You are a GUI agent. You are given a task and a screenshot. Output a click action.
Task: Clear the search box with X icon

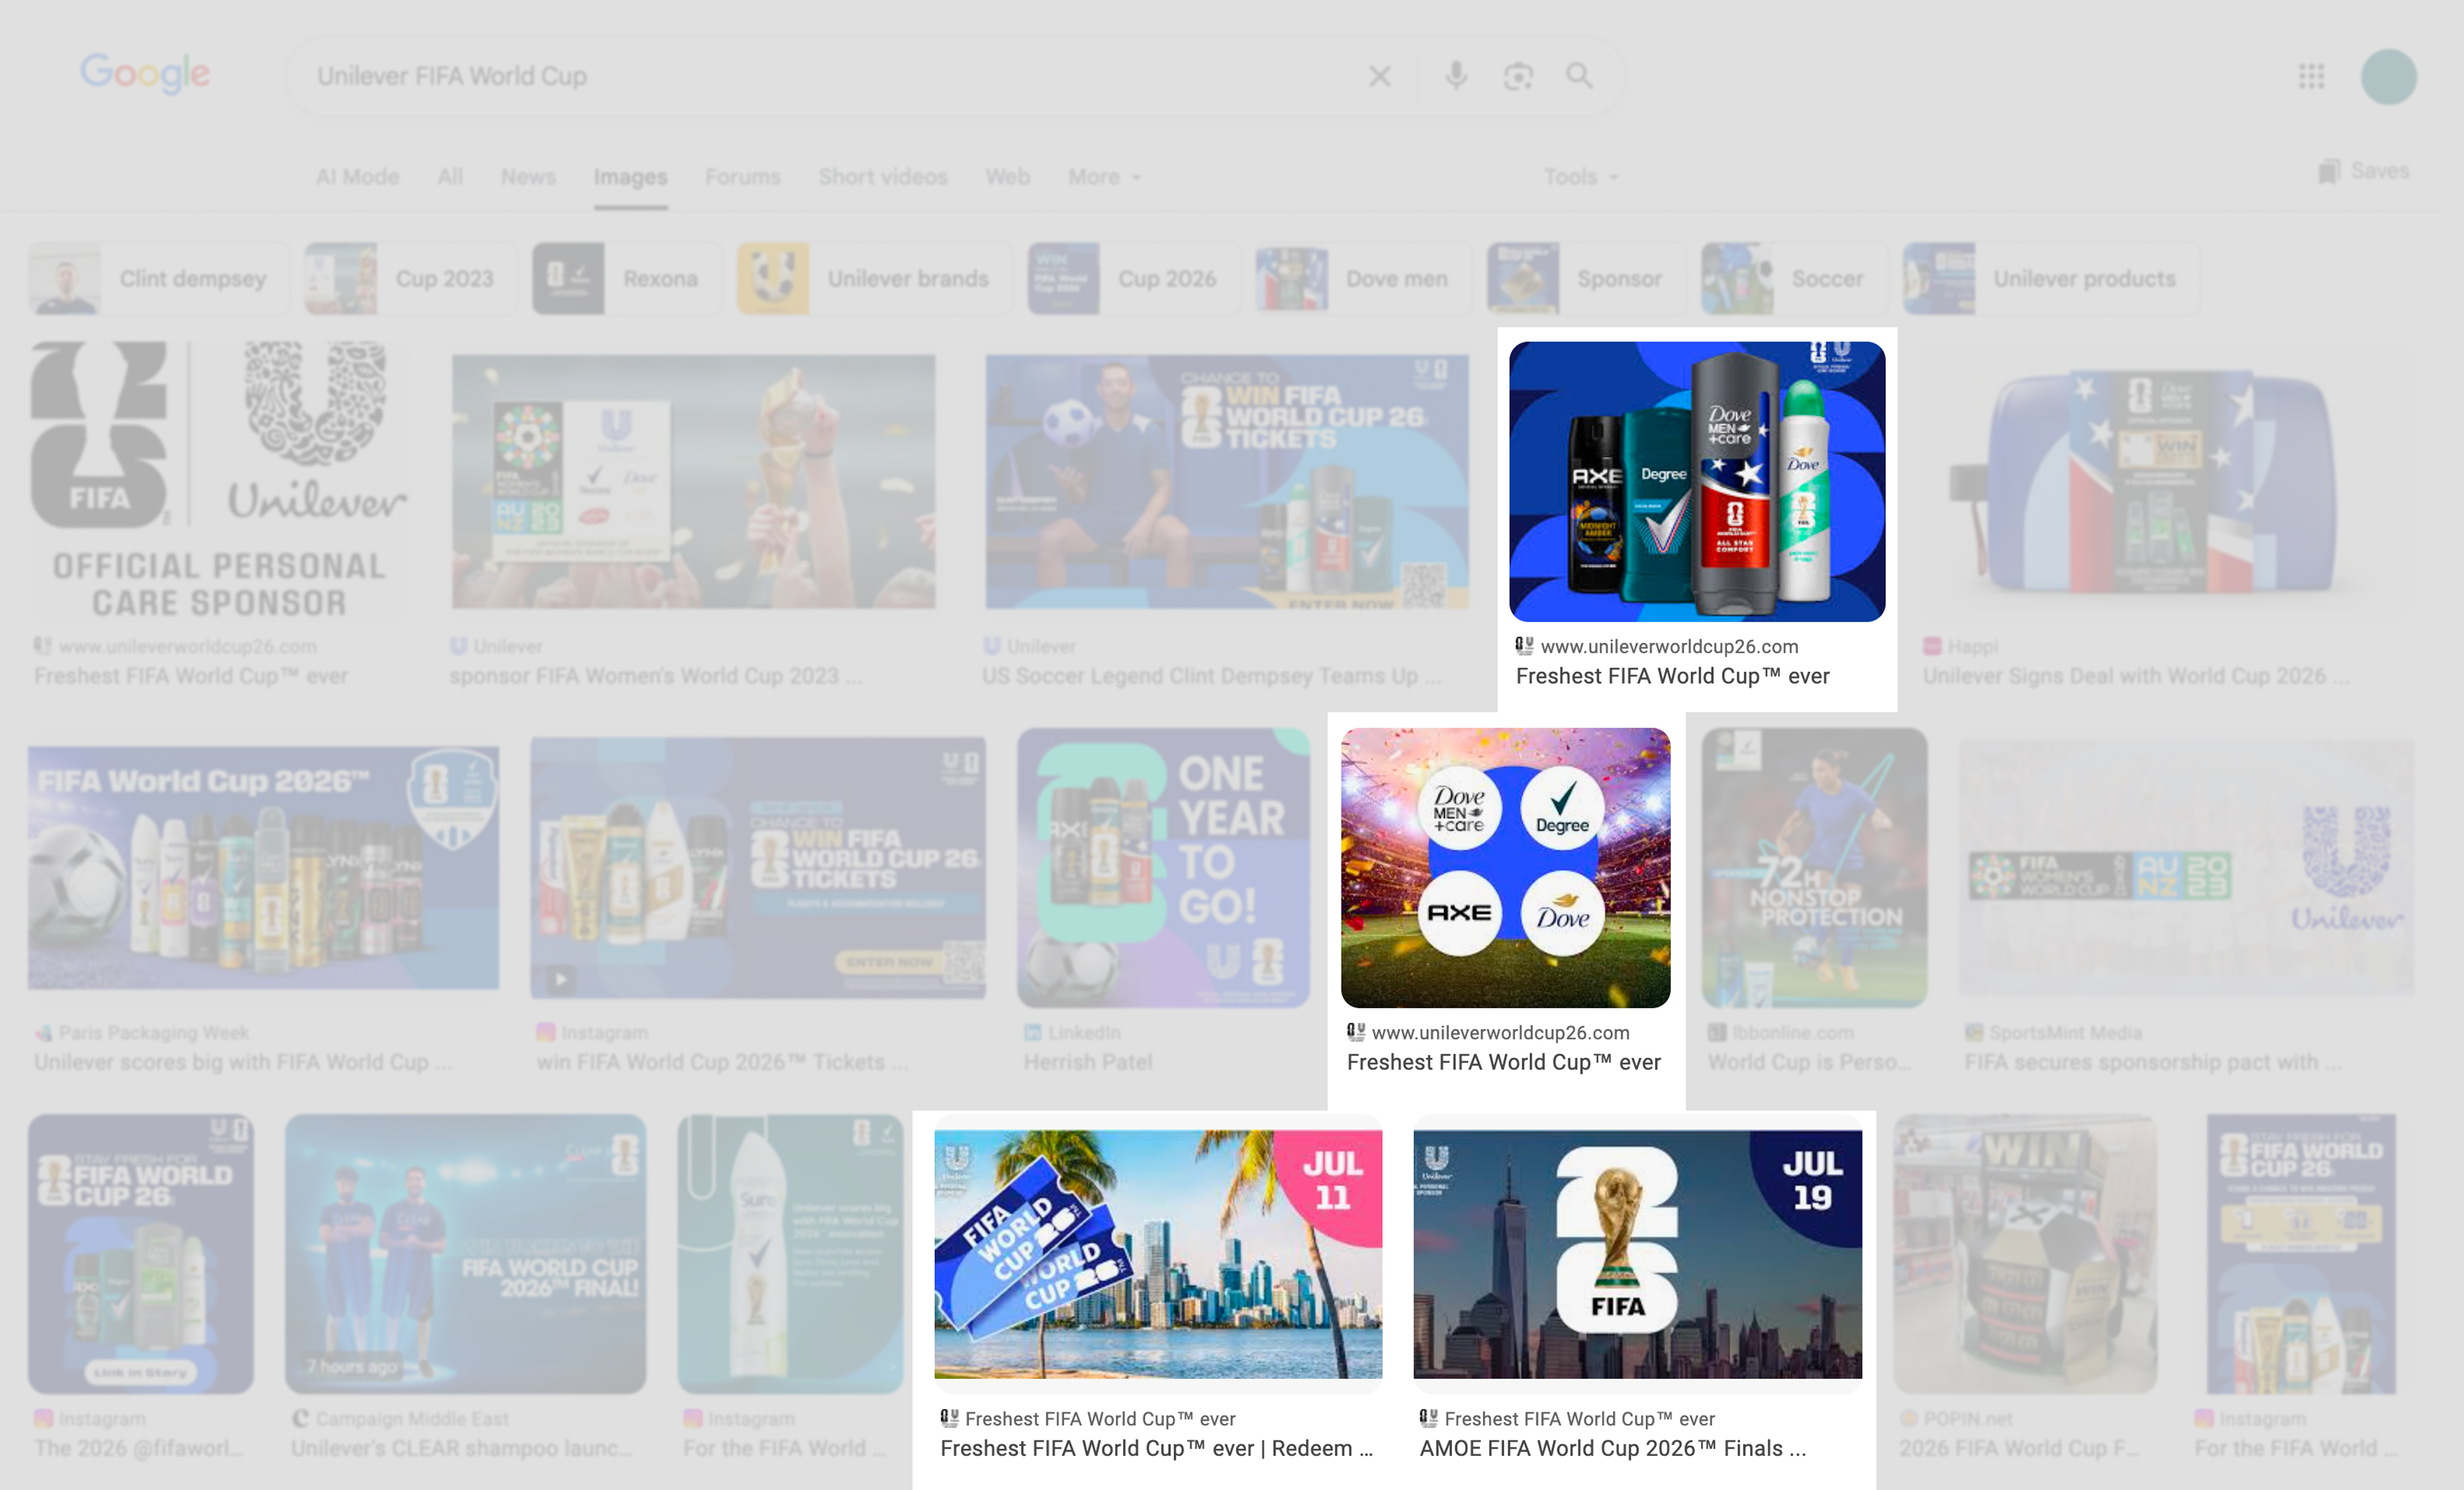pyautogui.click(x=1380, y=76)
